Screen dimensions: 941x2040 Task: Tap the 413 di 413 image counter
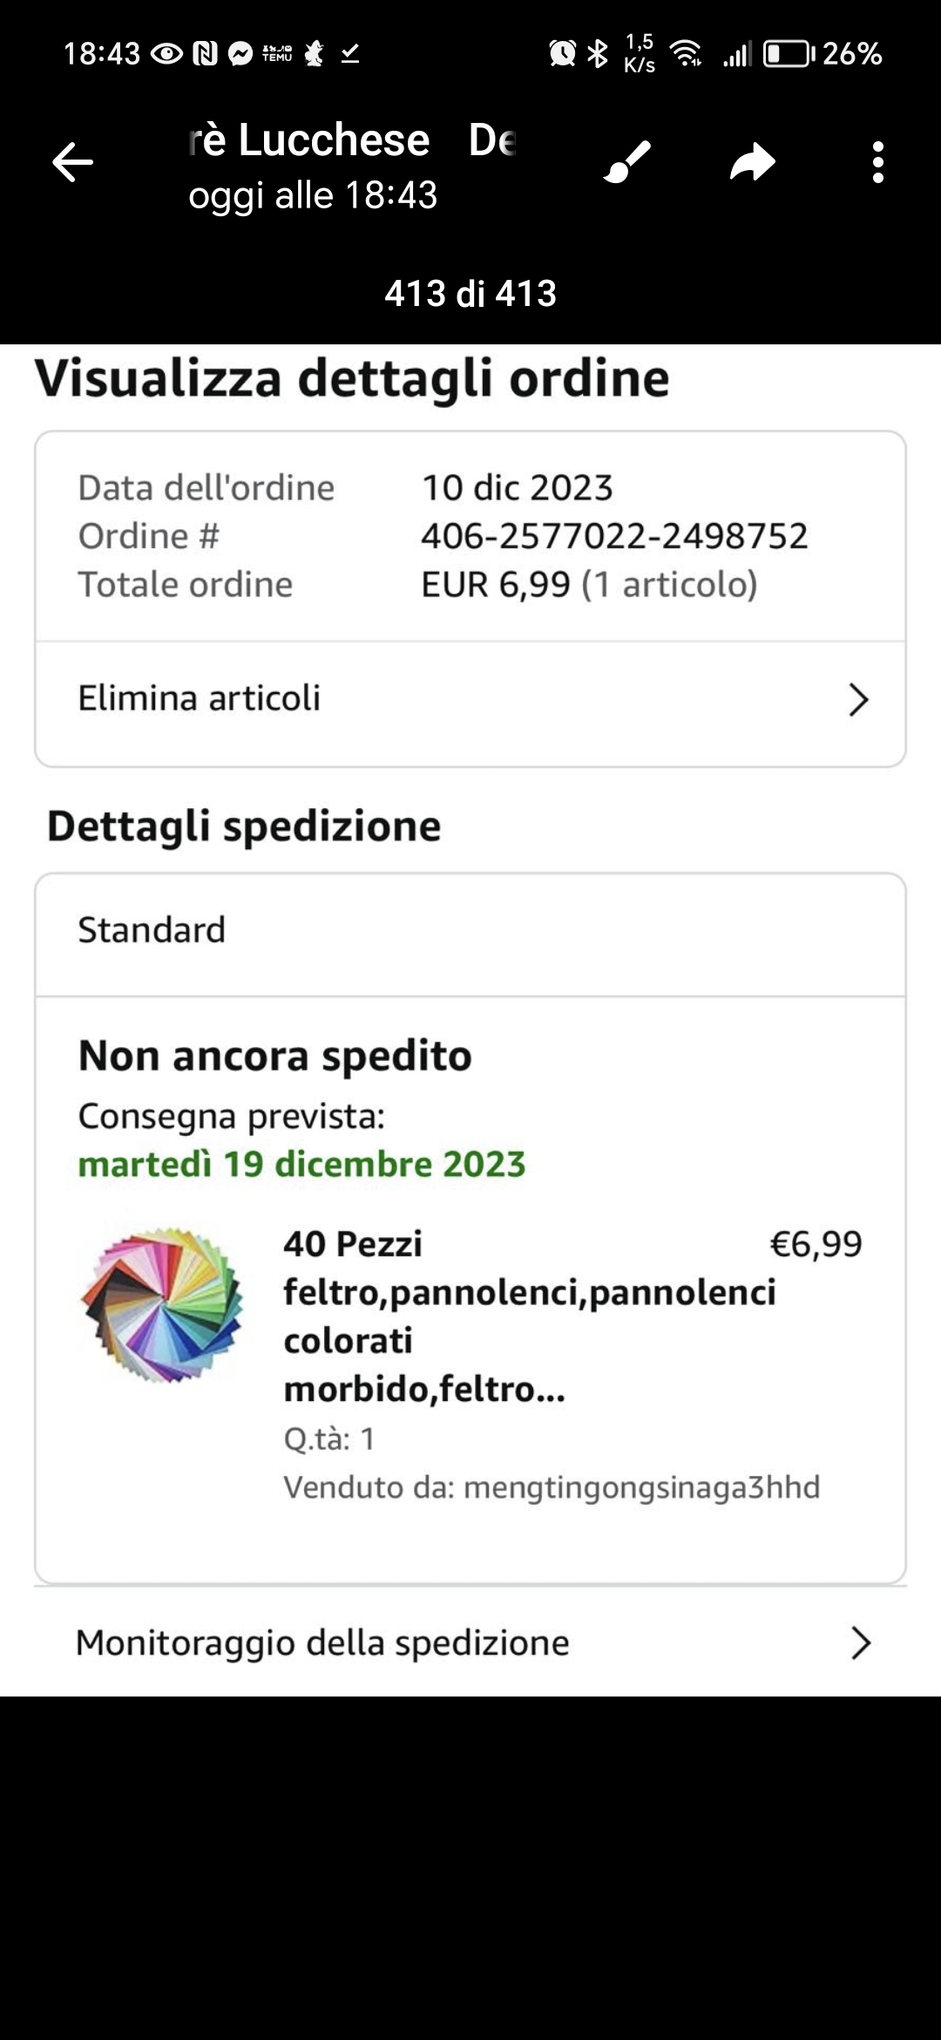(470, 294)
